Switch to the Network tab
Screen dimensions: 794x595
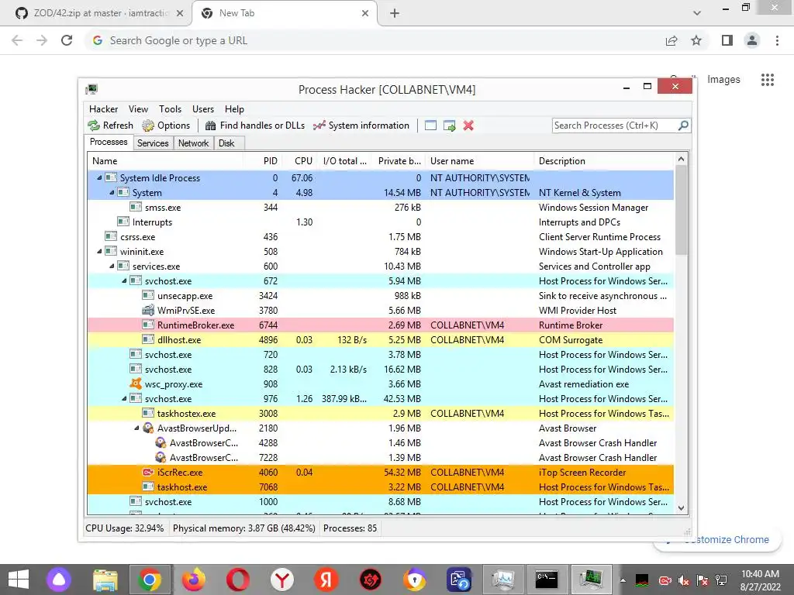[193, 143]
